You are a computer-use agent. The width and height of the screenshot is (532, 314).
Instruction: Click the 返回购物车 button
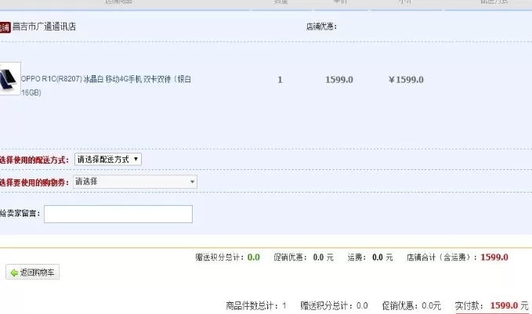33,272
